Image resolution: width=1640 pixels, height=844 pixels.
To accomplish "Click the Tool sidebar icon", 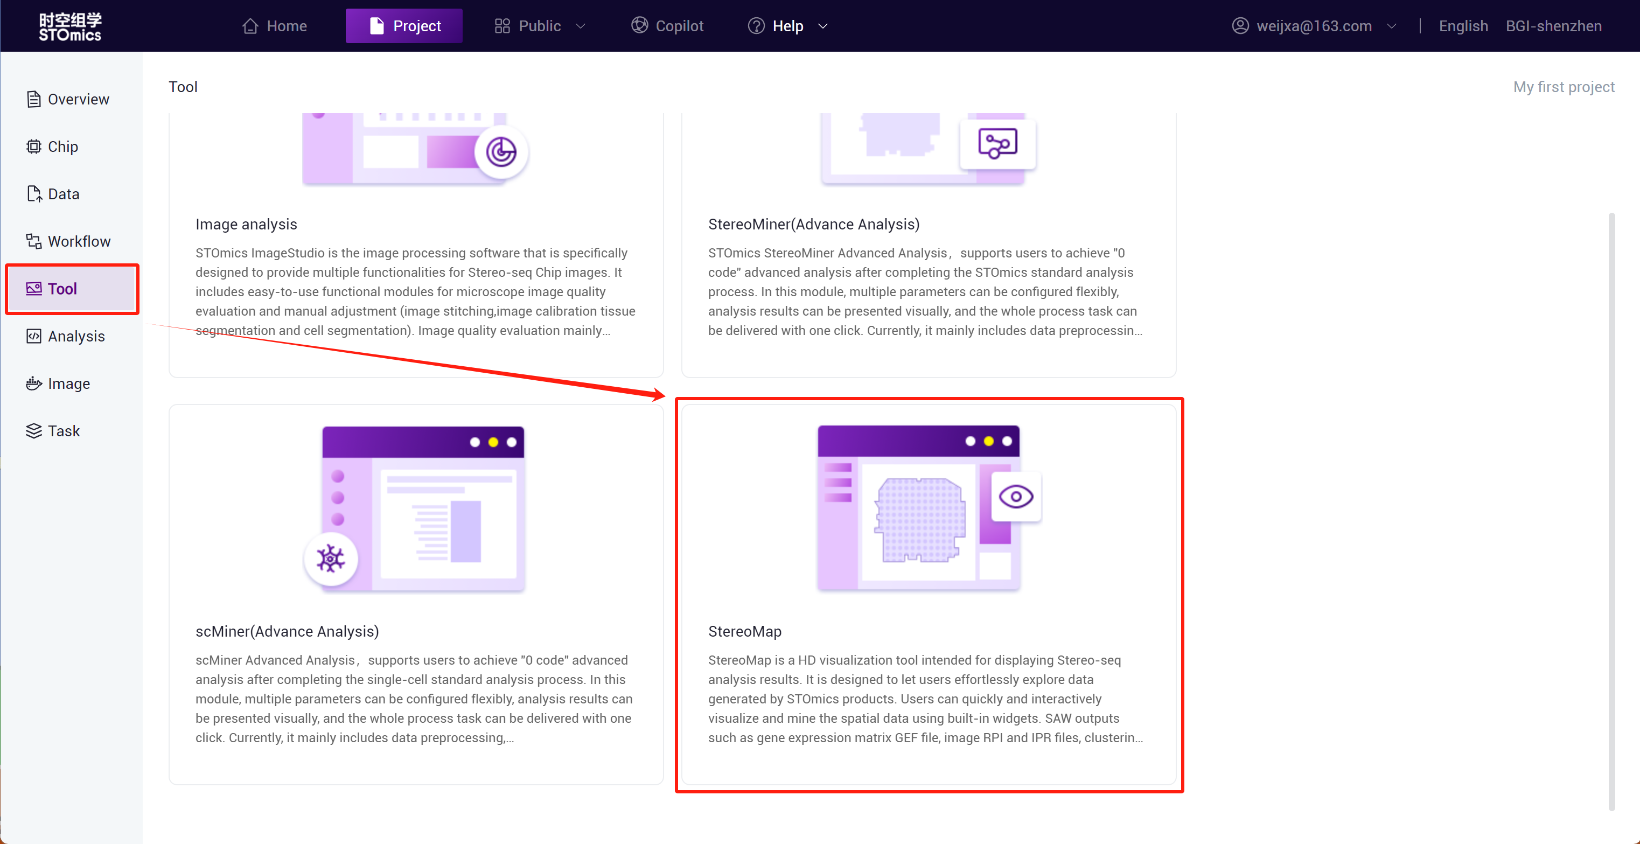I will tap(34, 289).
